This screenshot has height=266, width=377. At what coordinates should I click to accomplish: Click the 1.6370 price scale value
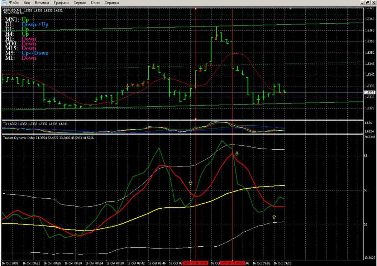click(x=369, y=8)
